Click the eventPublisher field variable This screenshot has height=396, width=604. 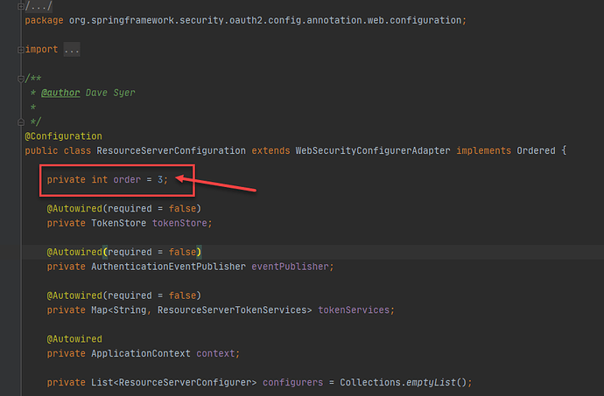tap(290, 267)
